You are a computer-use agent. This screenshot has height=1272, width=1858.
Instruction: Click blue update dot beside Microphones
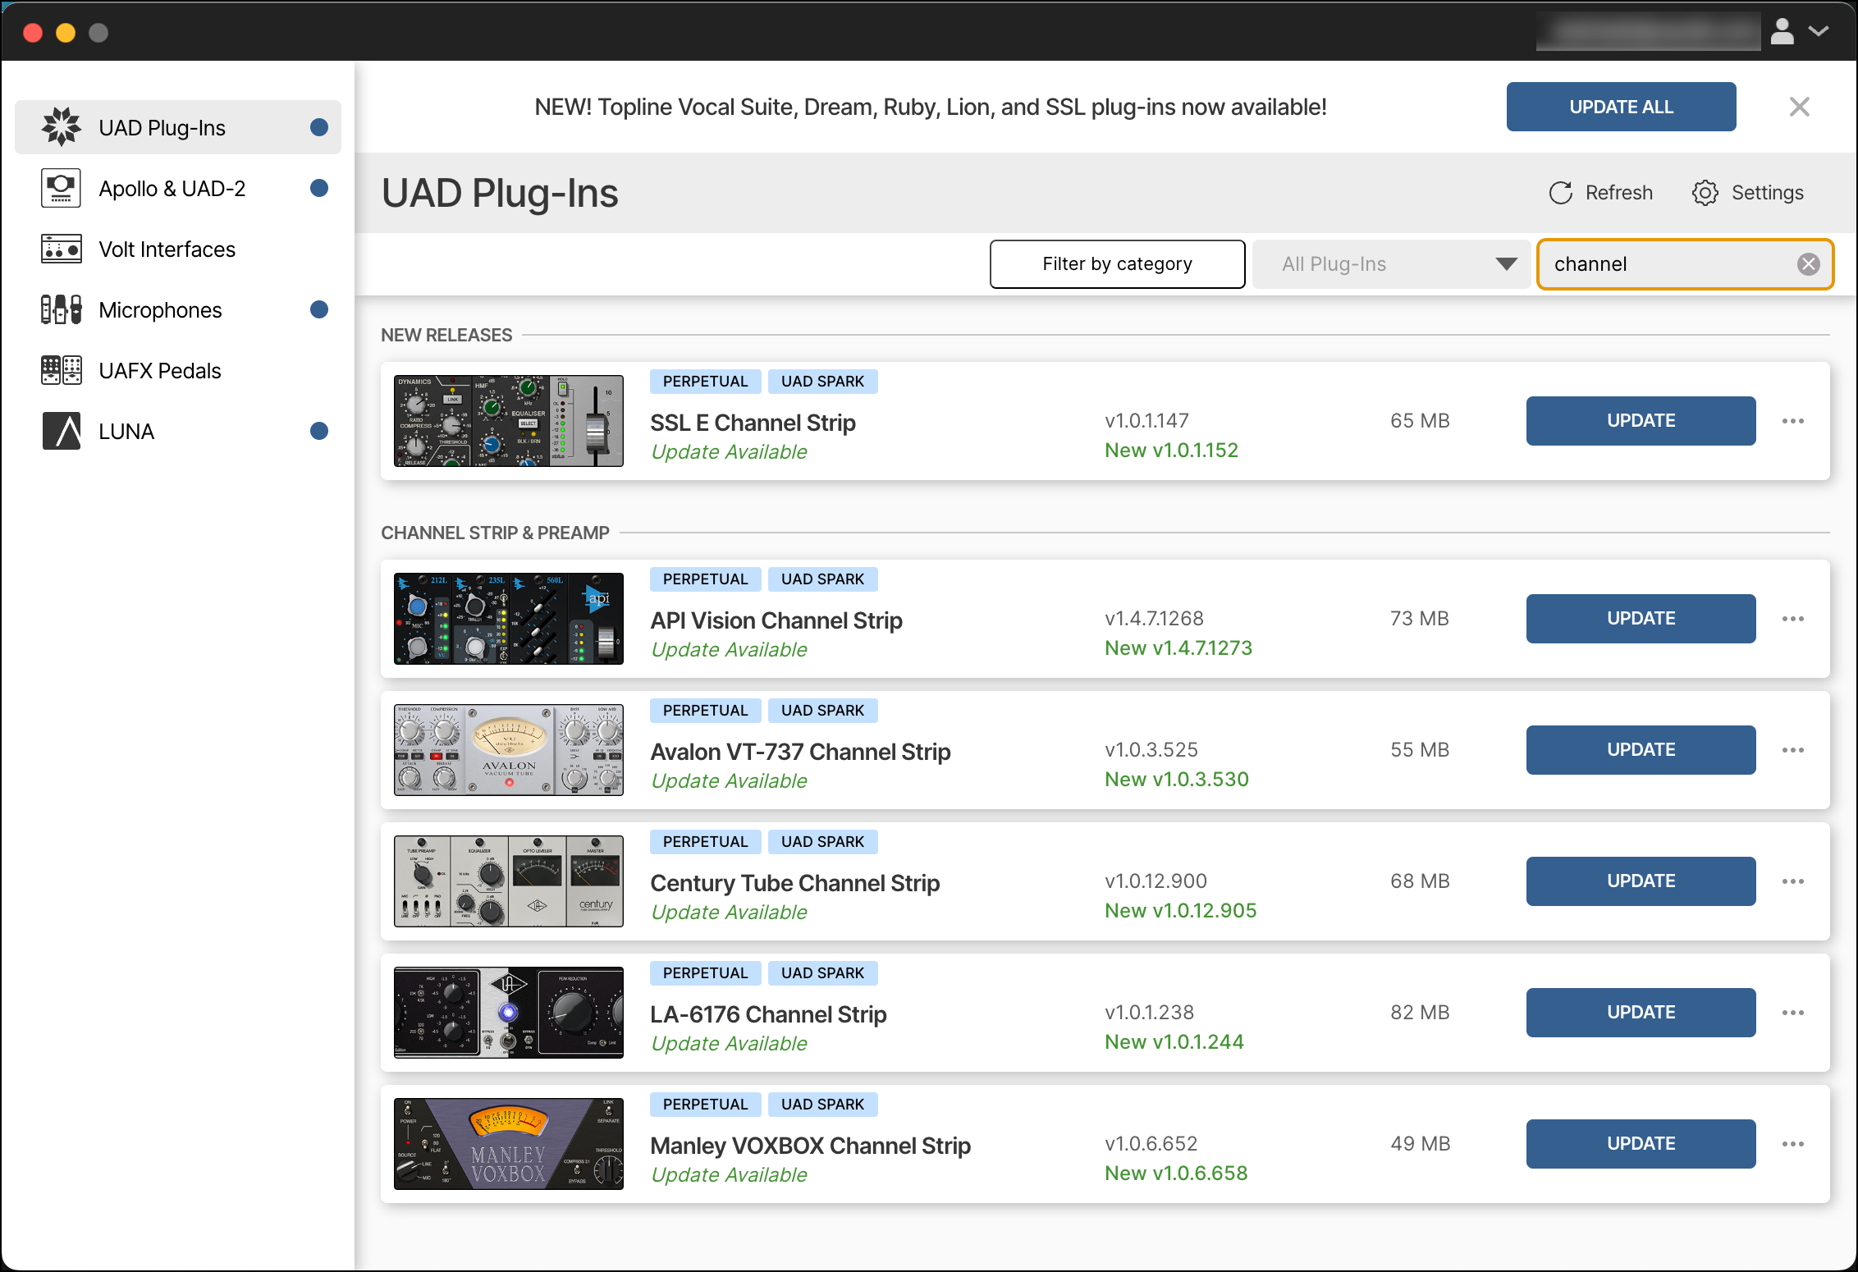pos(319,309)
